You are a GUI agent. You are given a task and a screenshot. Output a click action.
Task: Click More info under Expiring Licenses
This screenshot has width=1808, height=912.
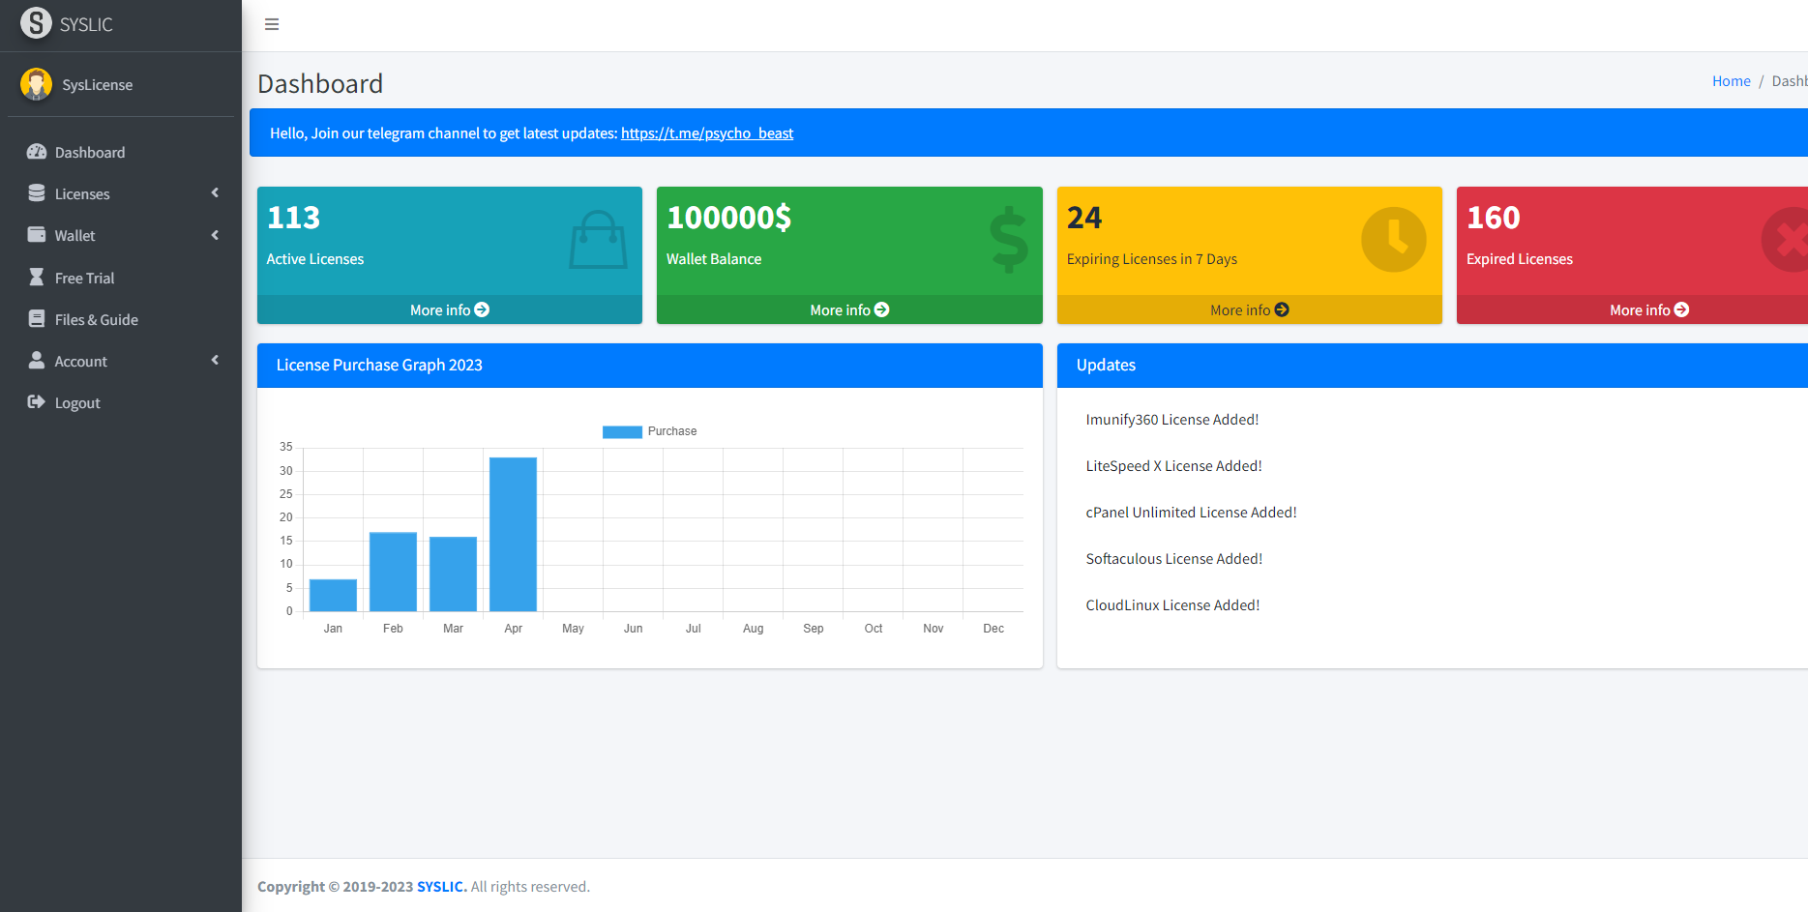point(1249,309)
